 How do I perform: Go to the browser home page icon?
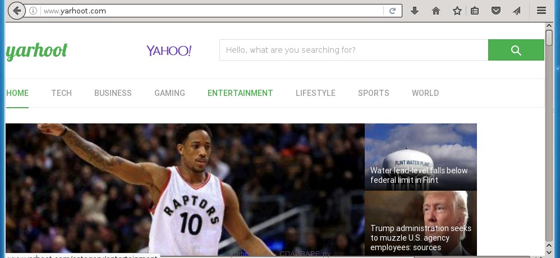point(435,11)
